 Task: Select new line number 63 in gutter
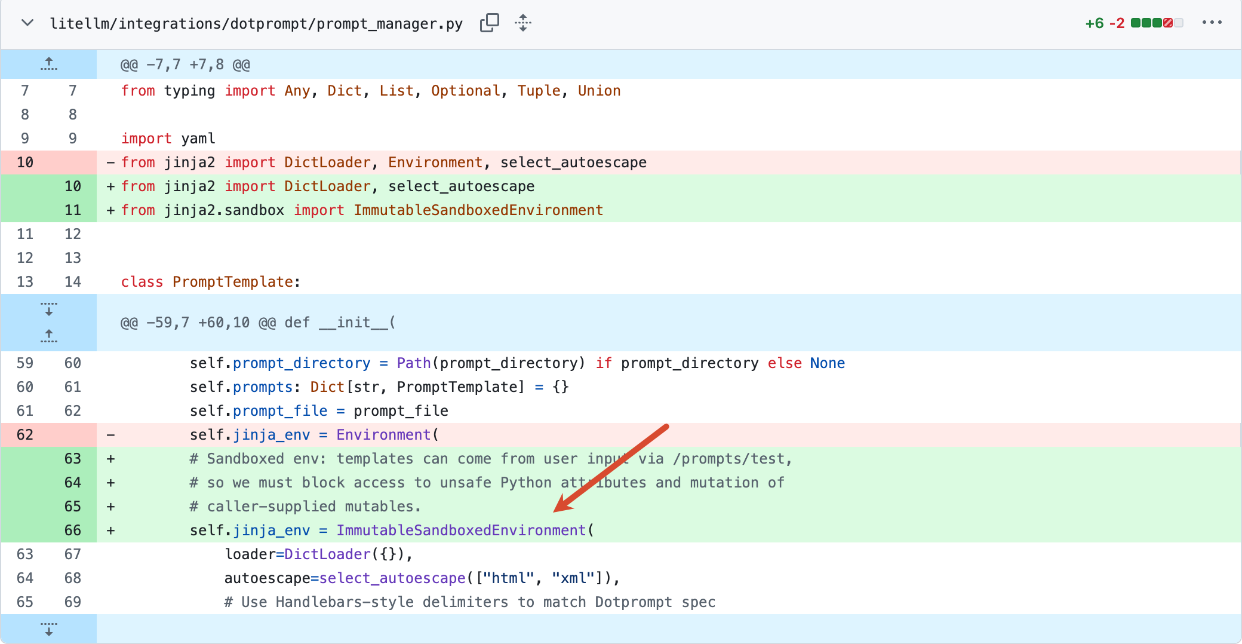click(73, 459)
